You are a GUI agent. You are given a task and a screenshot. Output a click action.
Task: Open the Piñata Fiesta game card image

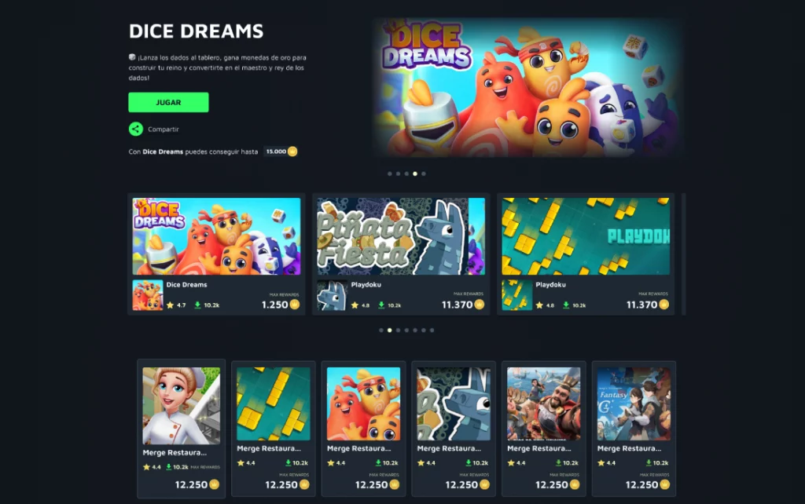point(401,236)
